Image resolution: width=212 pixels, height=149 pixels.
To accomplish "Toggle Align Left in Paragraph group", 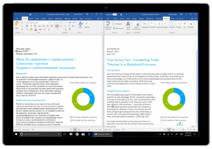I will (57, 26).
